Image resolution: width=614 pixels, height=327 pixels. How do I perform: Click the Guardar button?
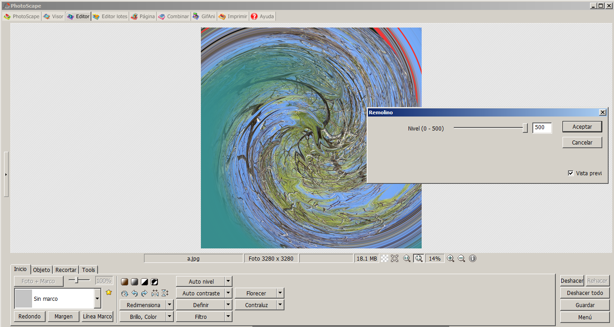point(585,305)
